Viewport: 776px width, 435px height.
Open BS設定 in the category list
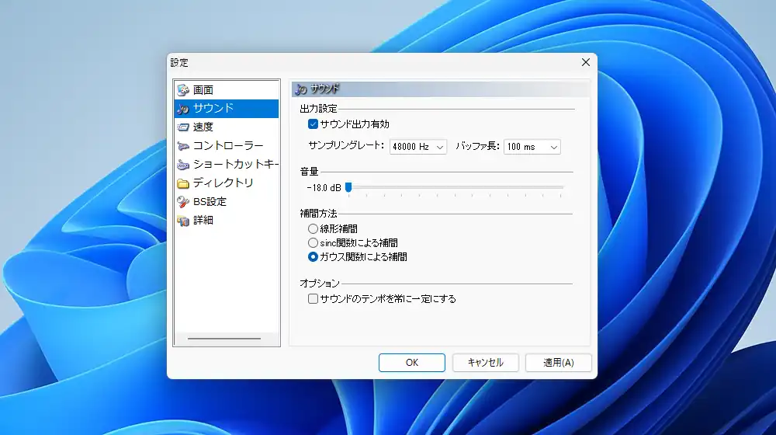[227, 202]
